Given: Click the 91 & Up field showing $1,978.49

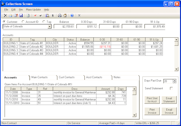Looking at the screenshot, I should (x=155, y=27).
